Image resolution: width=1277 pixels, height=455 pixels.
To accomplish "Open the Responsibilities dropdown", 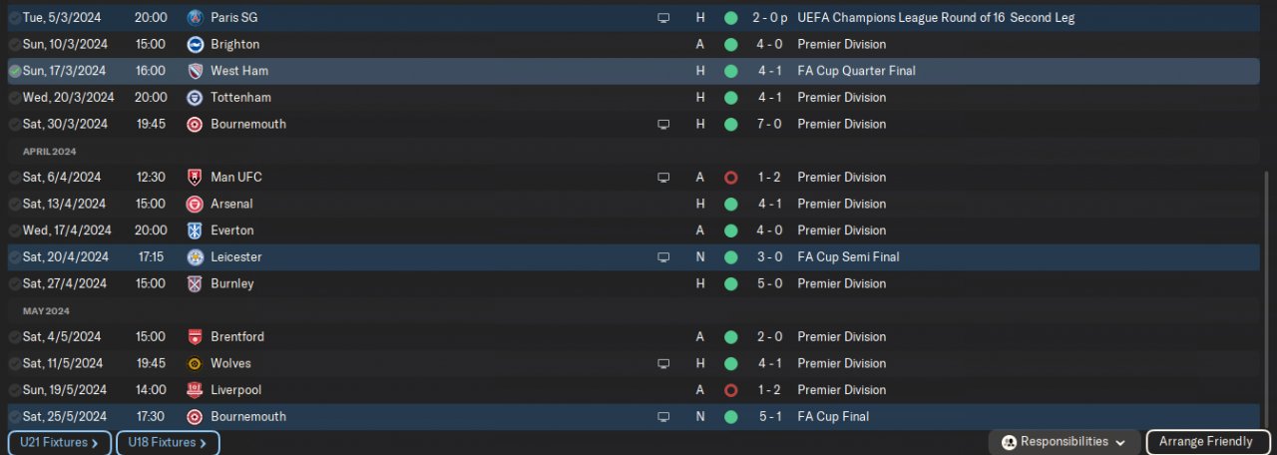I will pyautogui.click(x=1065, y=442).
